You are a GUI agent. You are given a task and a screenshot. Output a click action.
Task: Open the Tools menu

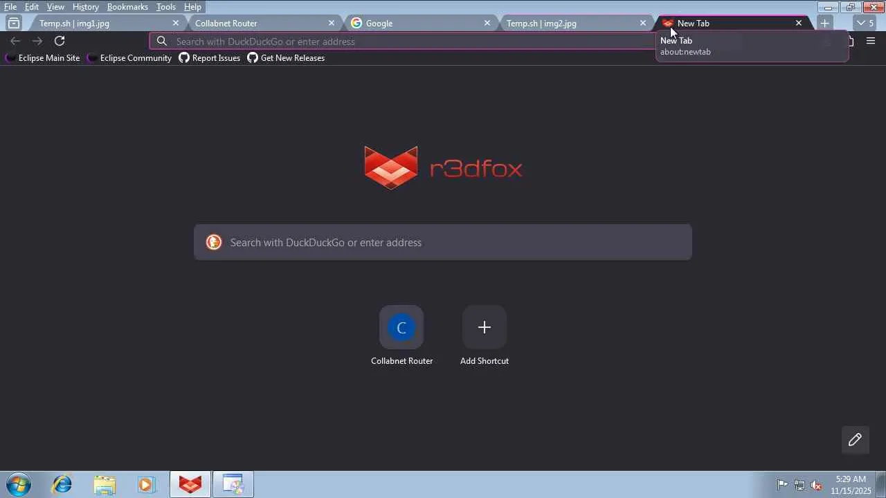(166, 7)
